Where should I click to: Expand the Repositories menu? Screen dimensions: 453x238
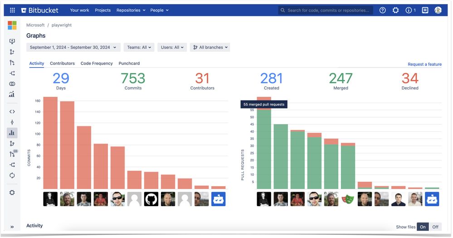pyautogui.click(x=131, y=10)
